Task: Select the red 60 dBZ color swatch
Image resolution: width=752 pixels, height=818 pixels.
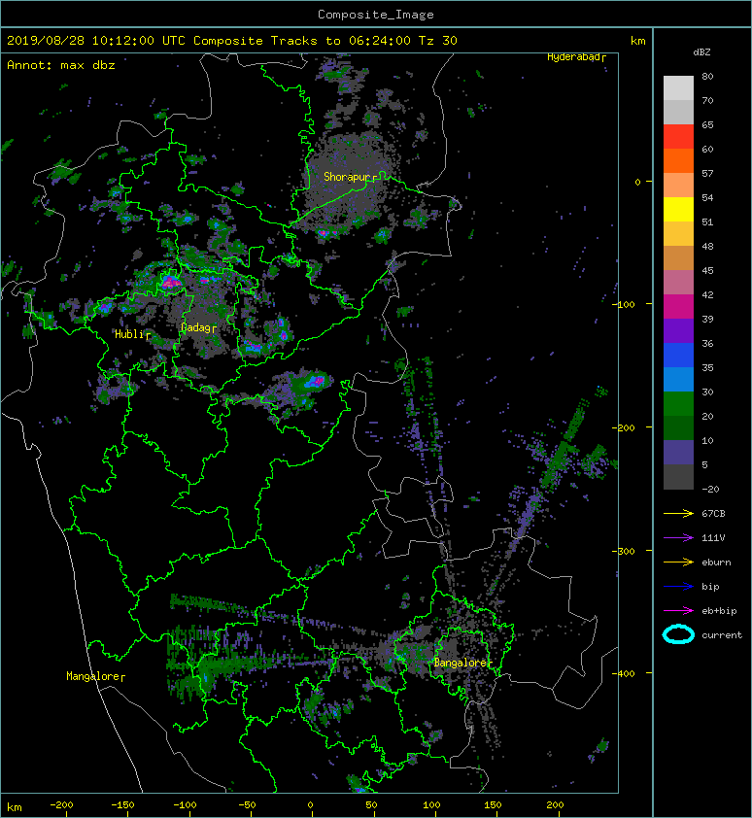Action: [678, 137]
